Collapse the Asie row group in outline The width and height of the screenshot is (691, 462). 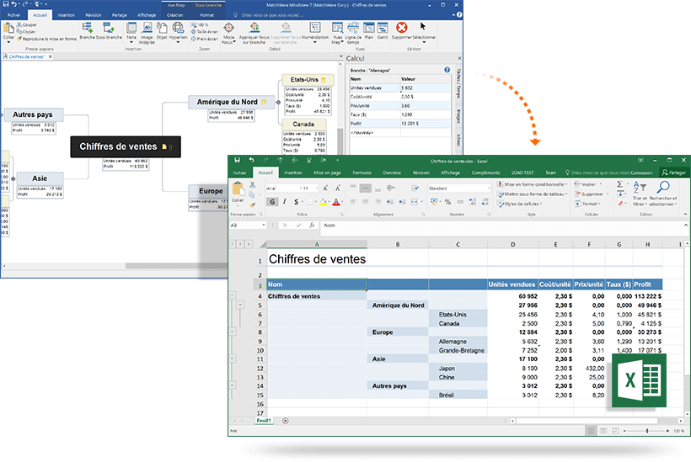(x=232, y=359)
